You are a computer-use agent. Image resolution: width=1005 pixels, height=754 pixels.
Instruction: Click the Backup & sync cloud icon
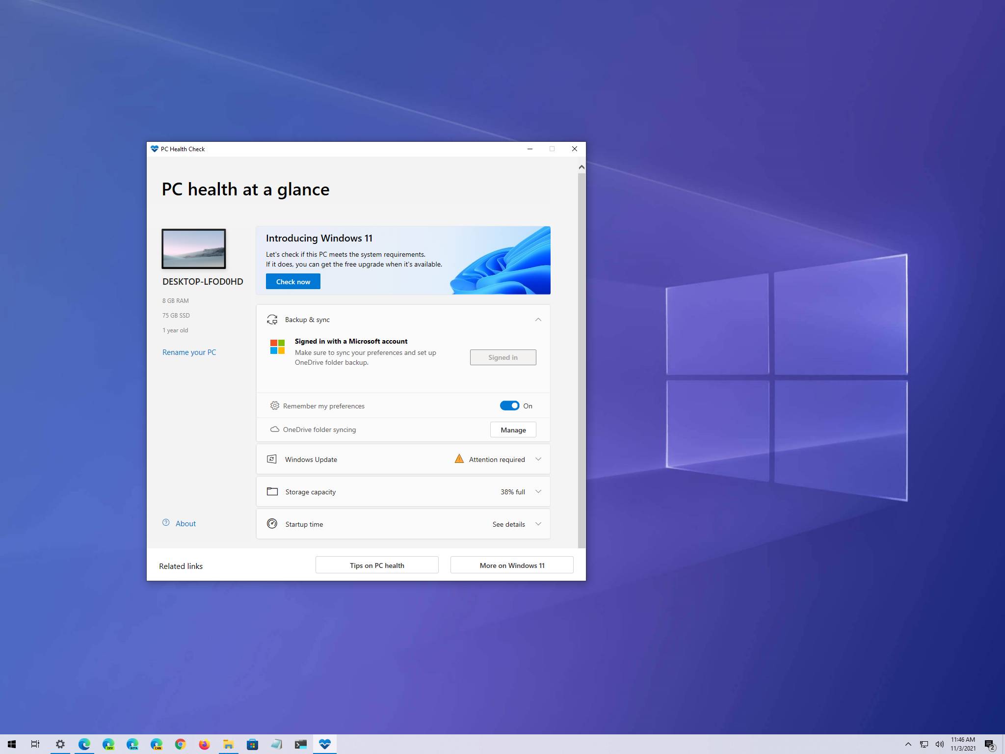point(271,319)
